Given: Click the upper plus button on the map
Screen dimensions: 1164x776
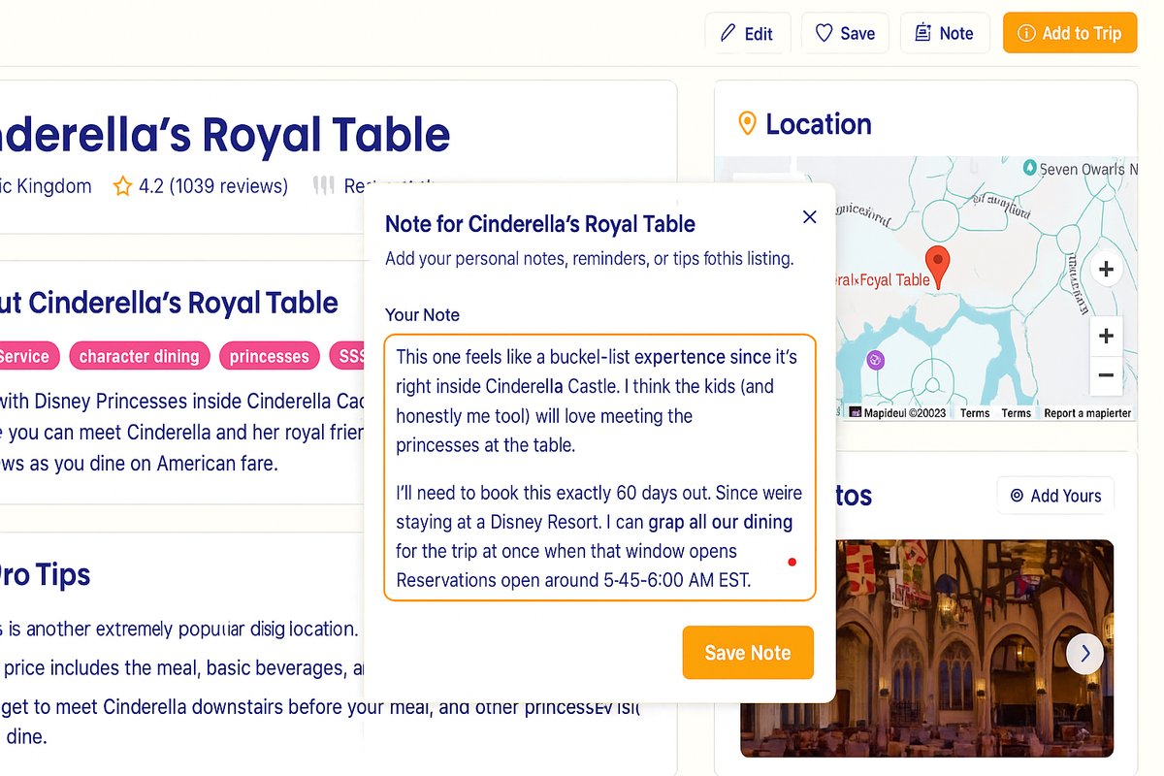Looking at the screenshot, I should (x=1107, y=269).
